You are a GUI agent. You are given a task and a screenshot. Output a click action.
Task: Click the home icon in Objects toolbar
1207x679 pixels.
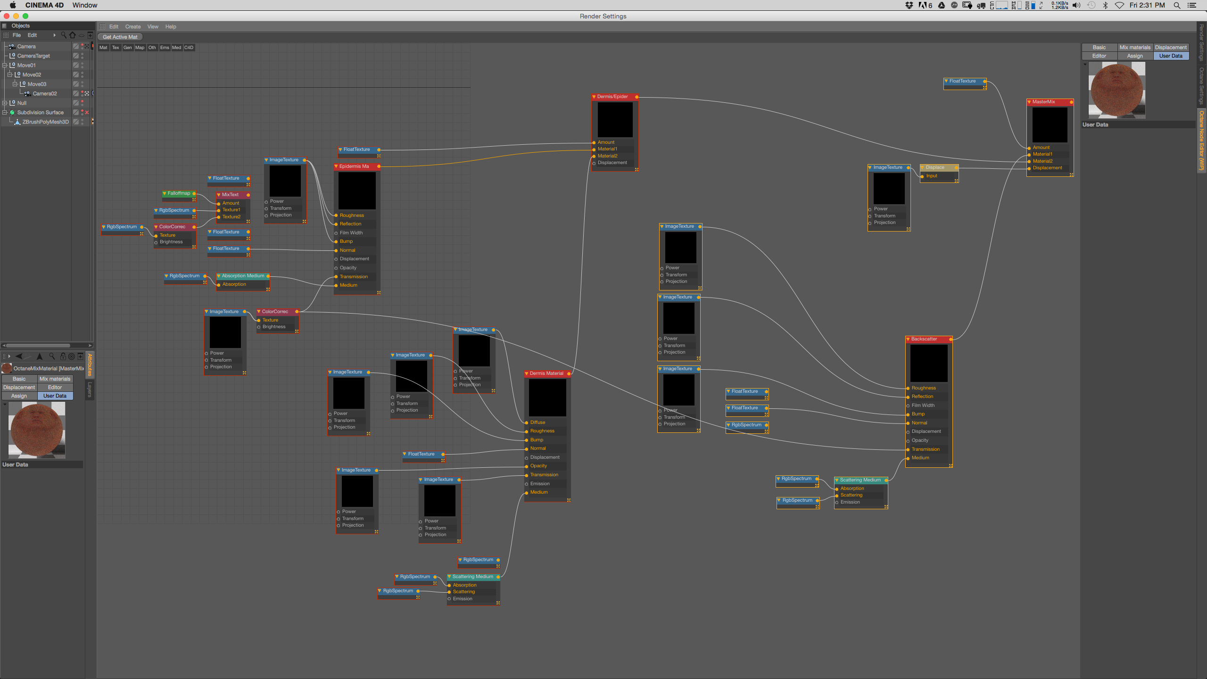coord(72,35)
